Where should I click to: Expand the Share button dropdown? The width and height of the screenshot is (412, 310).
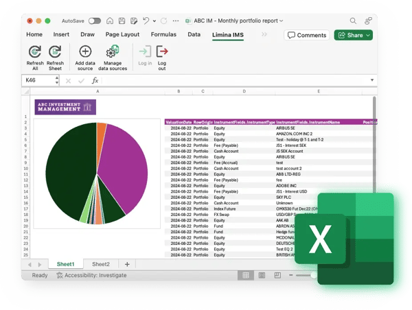click(368, 35)
